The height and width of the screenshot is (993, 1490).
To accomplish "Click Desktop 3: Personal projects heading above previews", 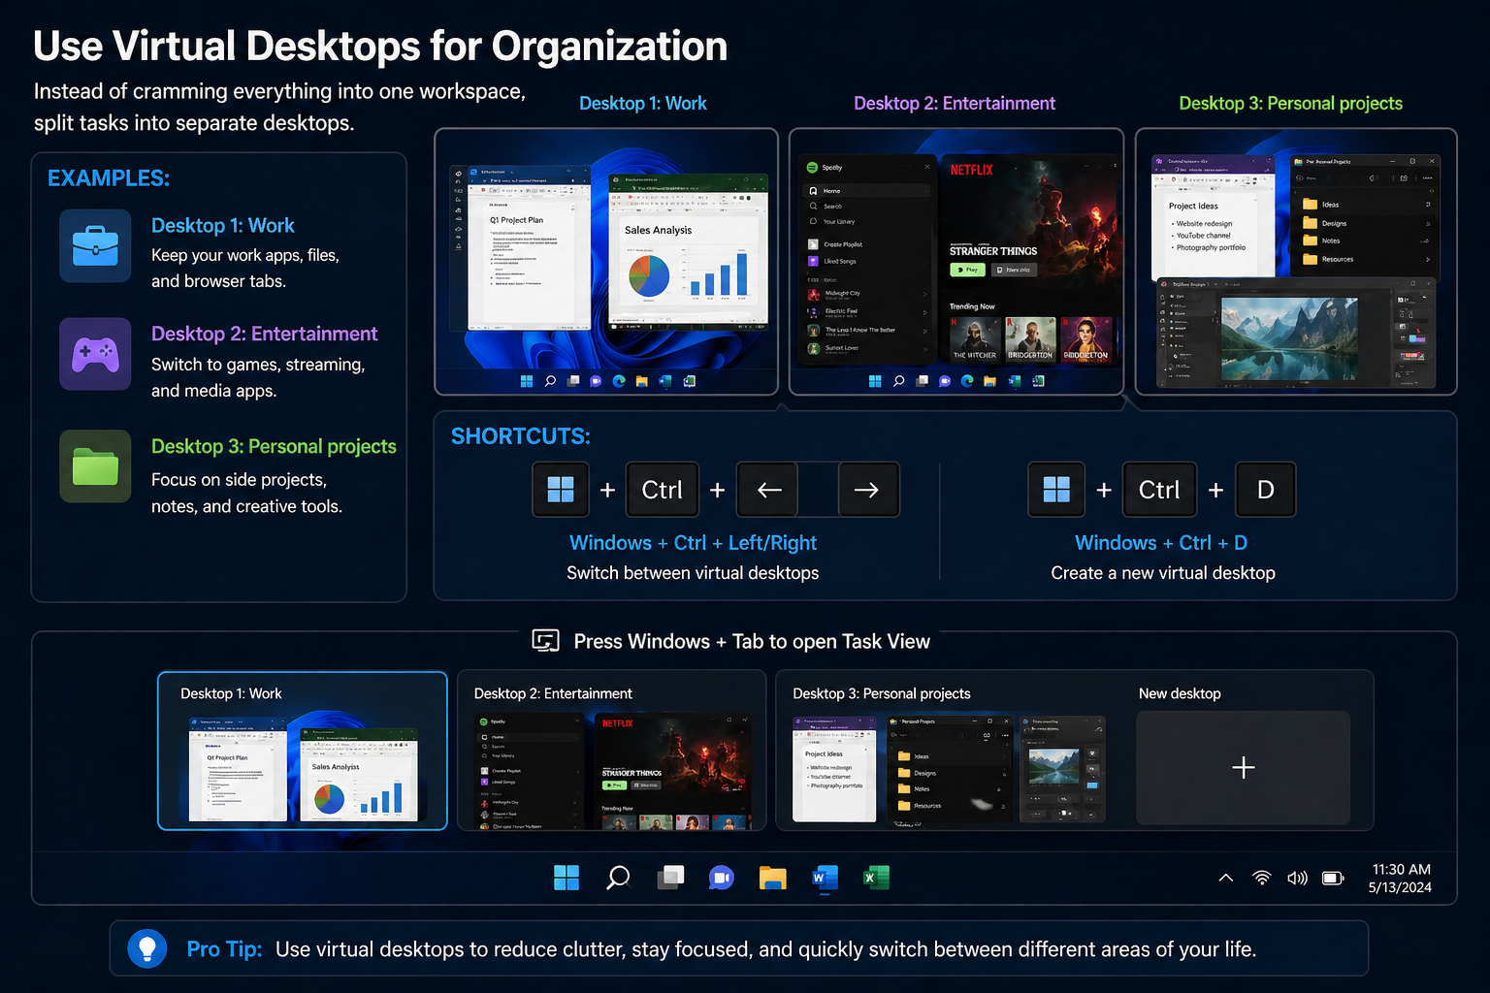I will click(x=1290, y=103).
